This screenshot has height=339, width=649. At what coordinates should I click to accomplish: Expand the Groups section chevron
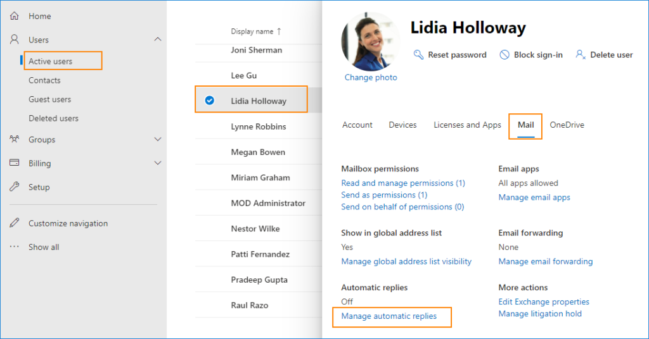[158, 139]
